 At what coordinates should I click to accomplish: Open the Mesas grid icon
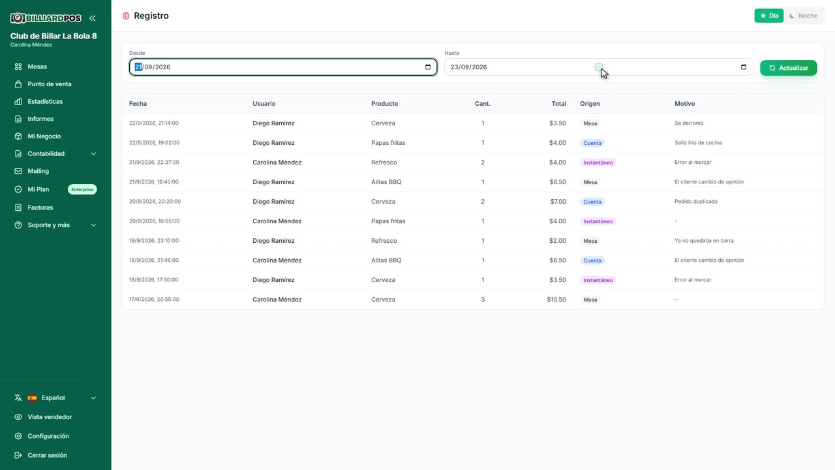[x=18, y=67]
